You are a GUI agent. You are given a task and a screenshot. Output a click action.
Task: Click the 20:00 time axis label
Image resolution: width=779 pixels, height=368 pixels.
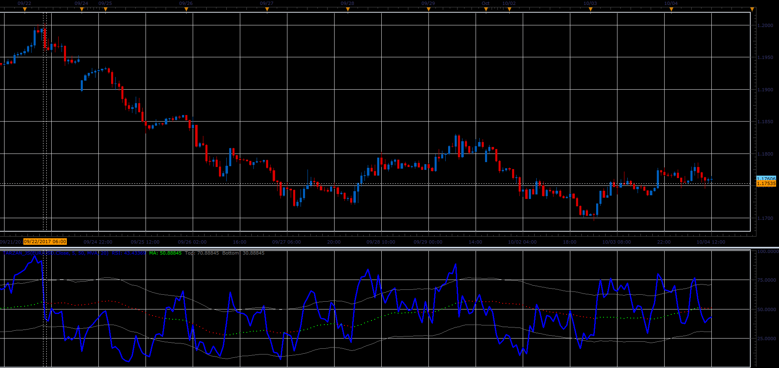pyautogui.click(x=334, y=242)
